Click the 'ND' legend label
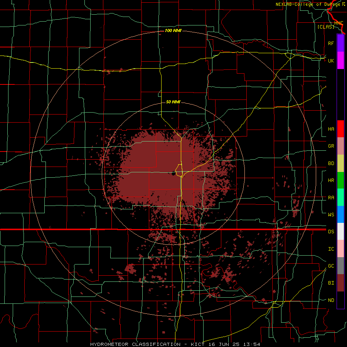Screen dimensions: 347x347 click(331, 300)
